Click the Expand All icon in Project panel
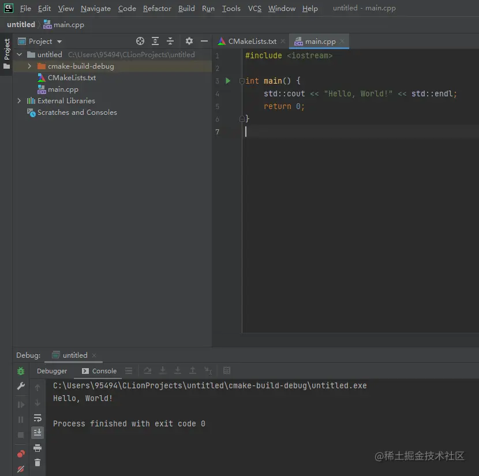 pos(155,41)
